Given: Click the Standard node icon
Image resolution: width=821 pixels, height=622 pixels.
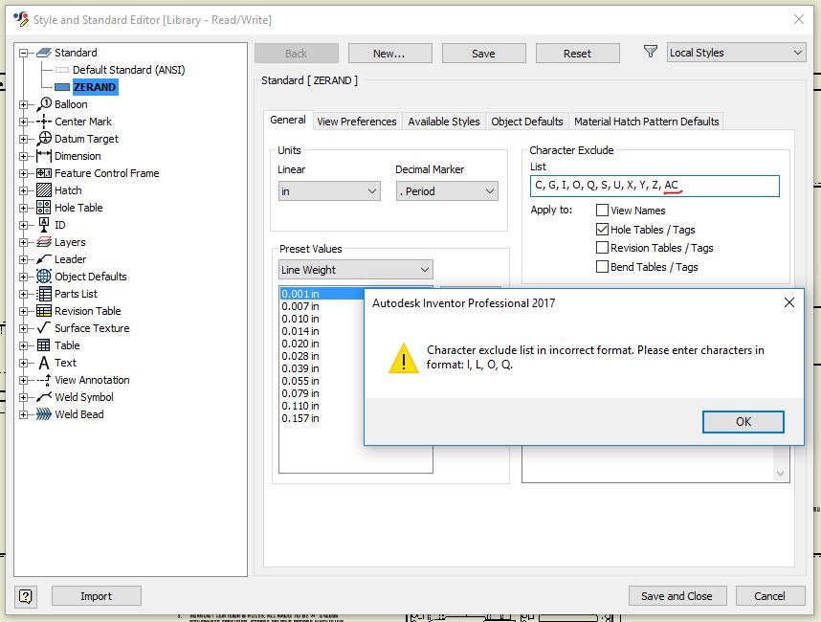Looking at the screenshot, I should pos(44,53).
